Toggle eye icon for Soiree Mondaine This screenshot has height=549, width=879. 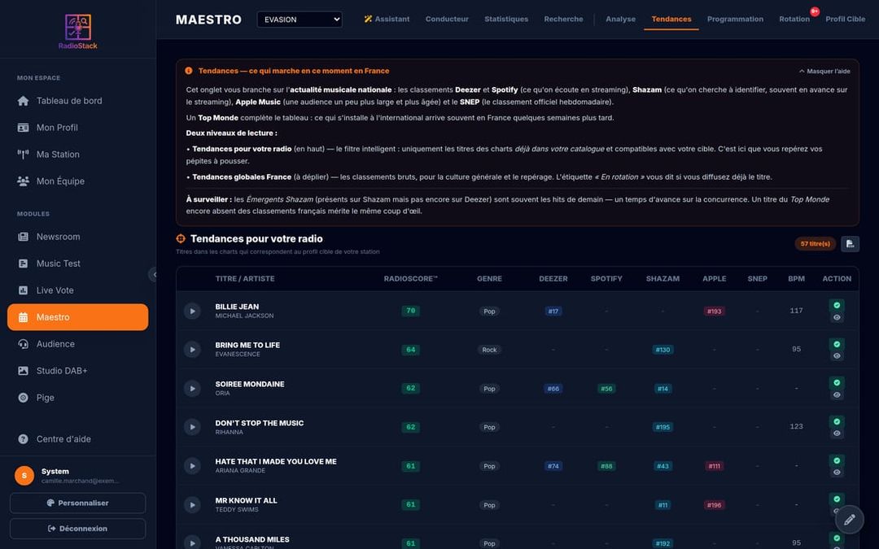tap(837, 395)
